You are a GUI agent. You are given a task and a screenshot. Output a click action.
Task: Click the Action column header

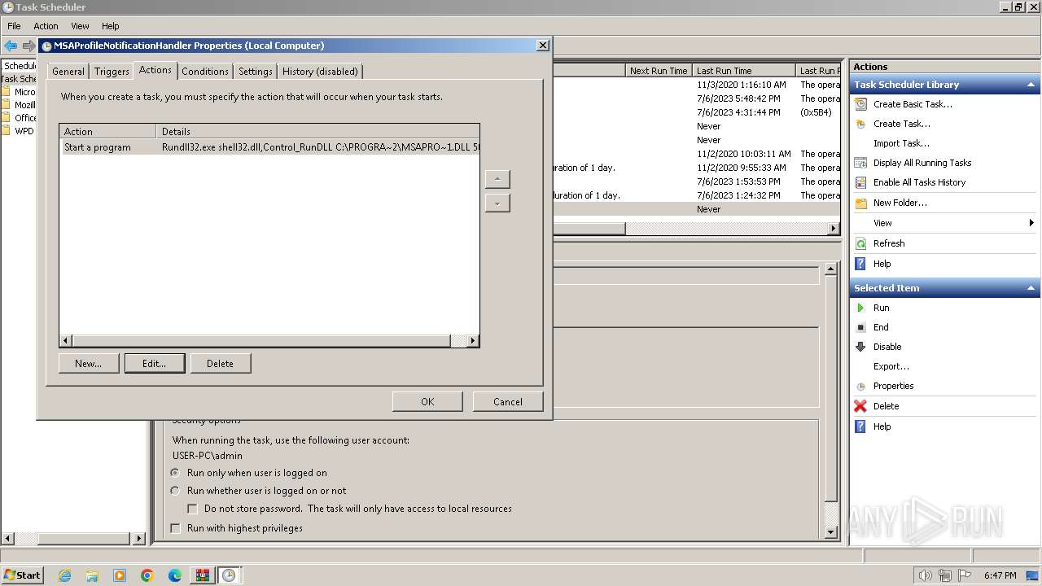click(x=108, y=131)
